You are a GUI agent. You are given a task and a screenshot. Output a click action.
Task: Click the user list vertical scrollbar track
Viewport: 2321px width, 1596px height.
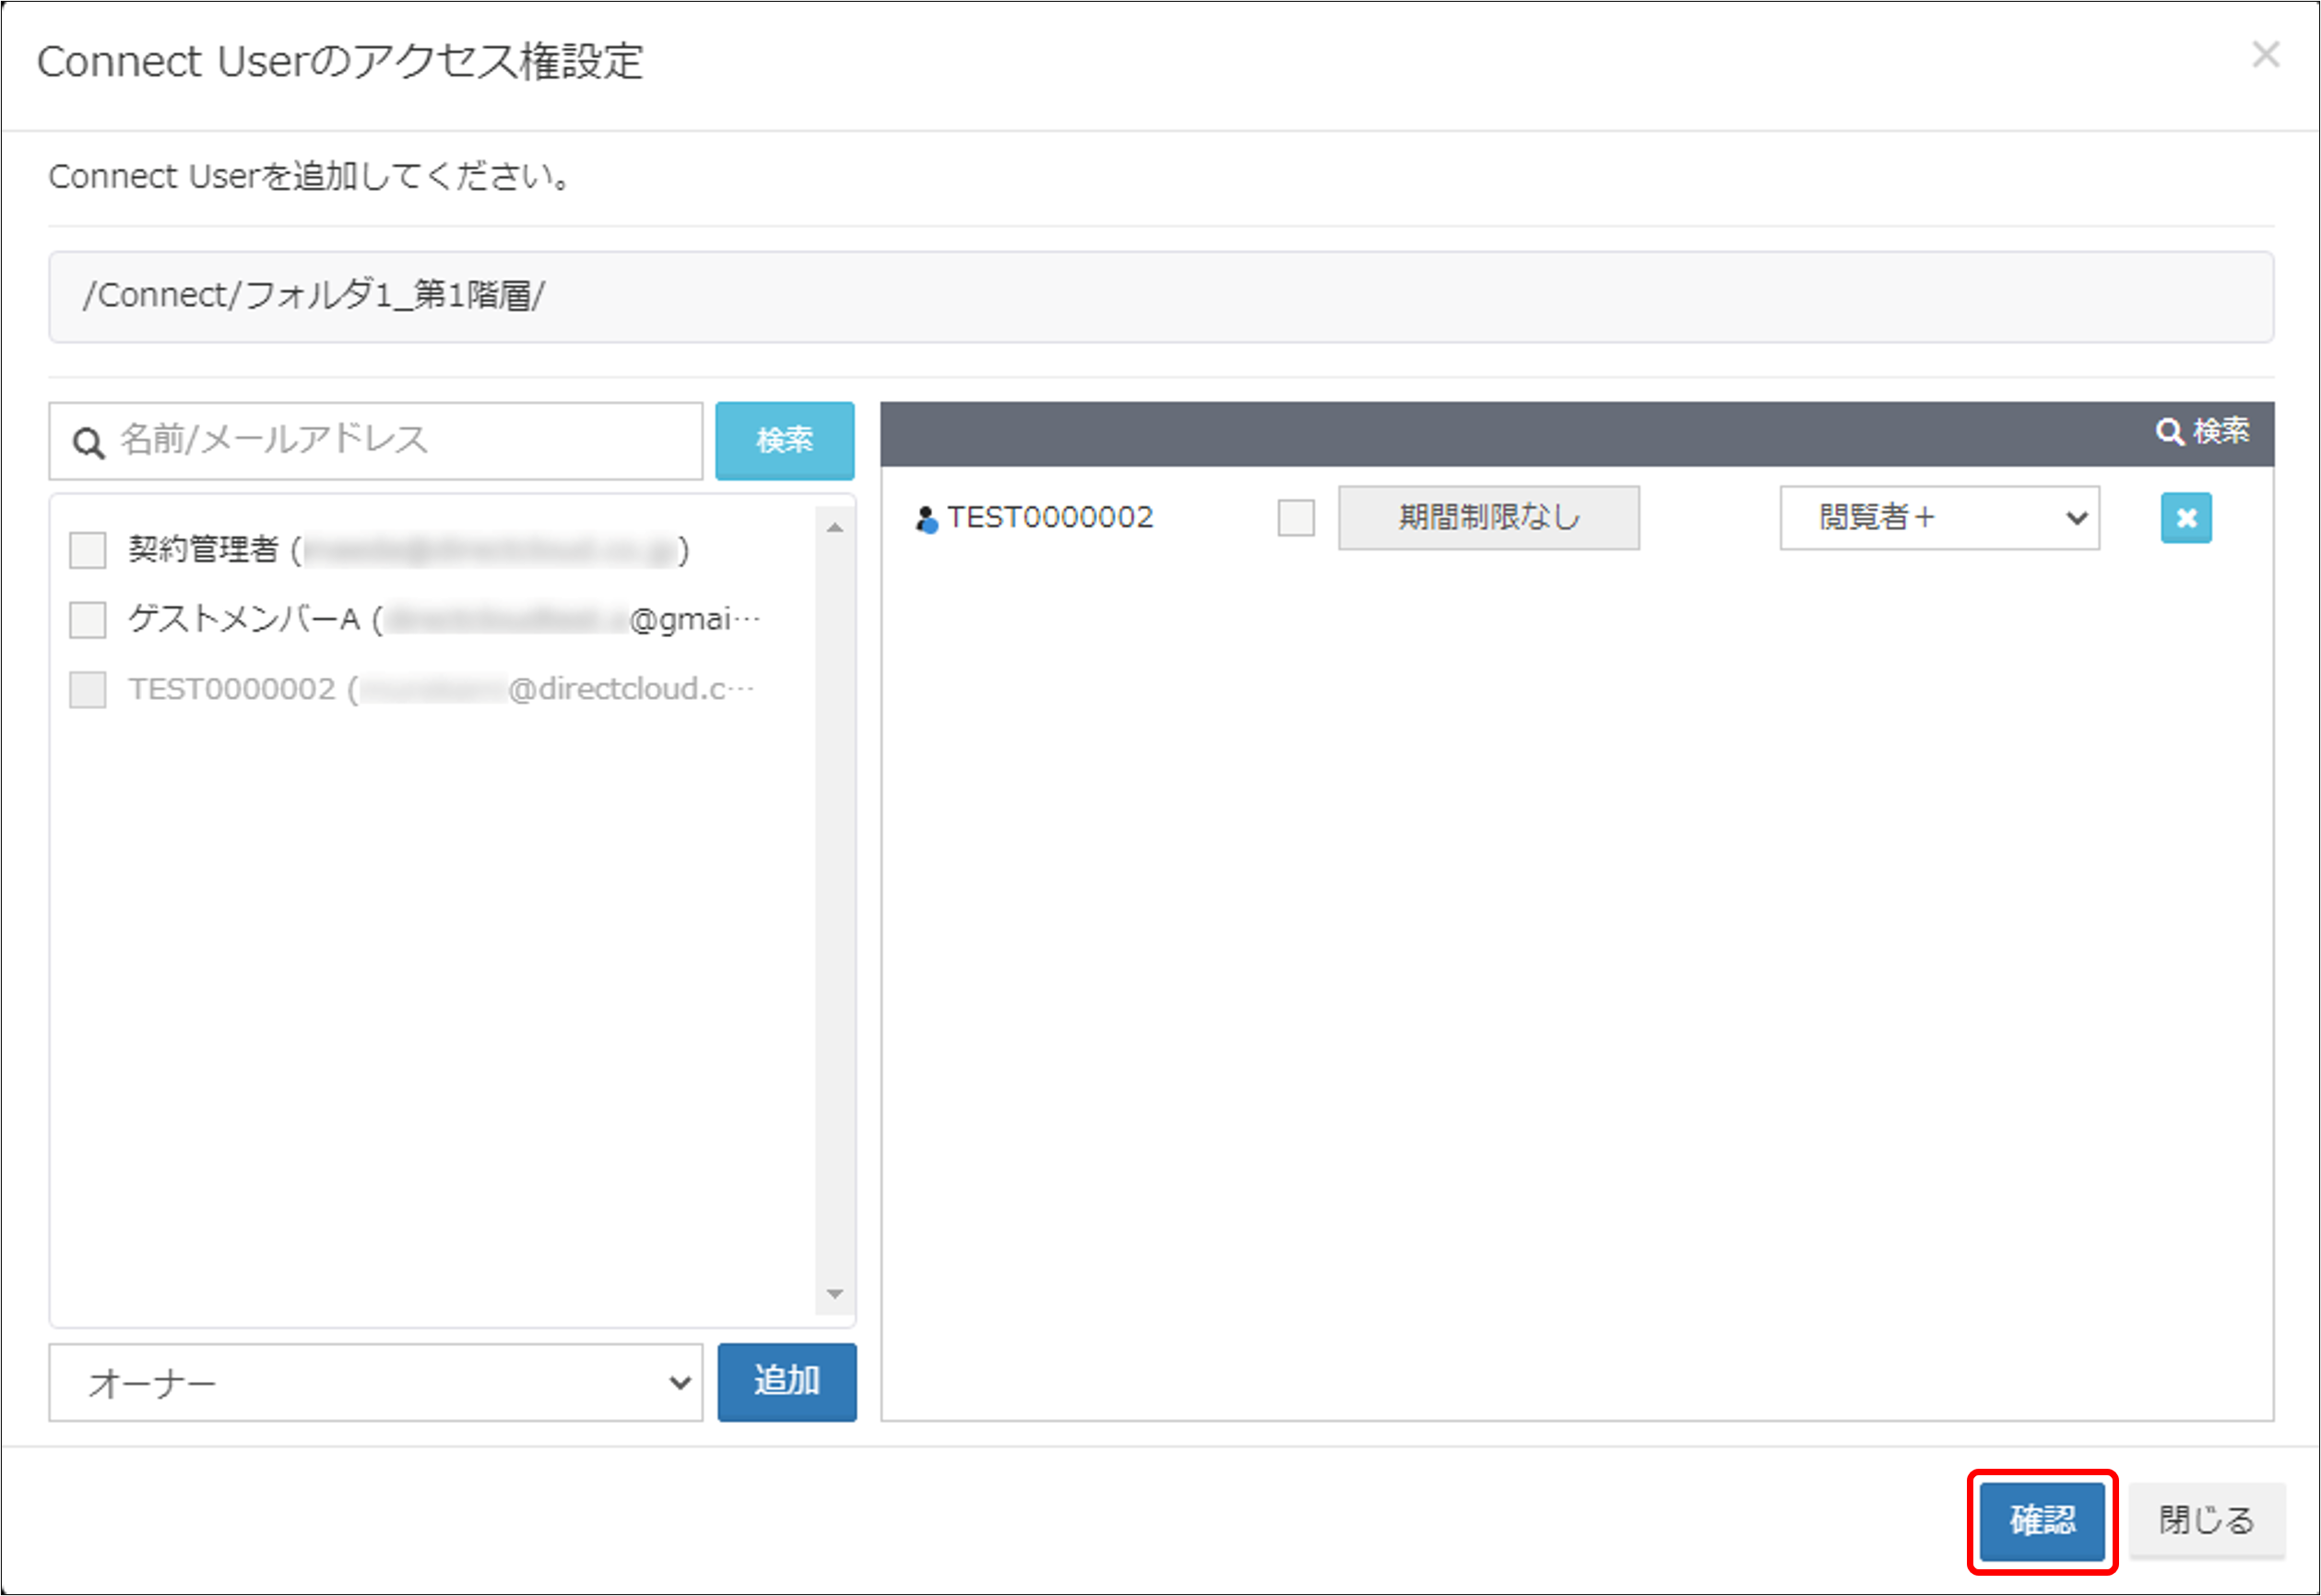pos(835,900)
